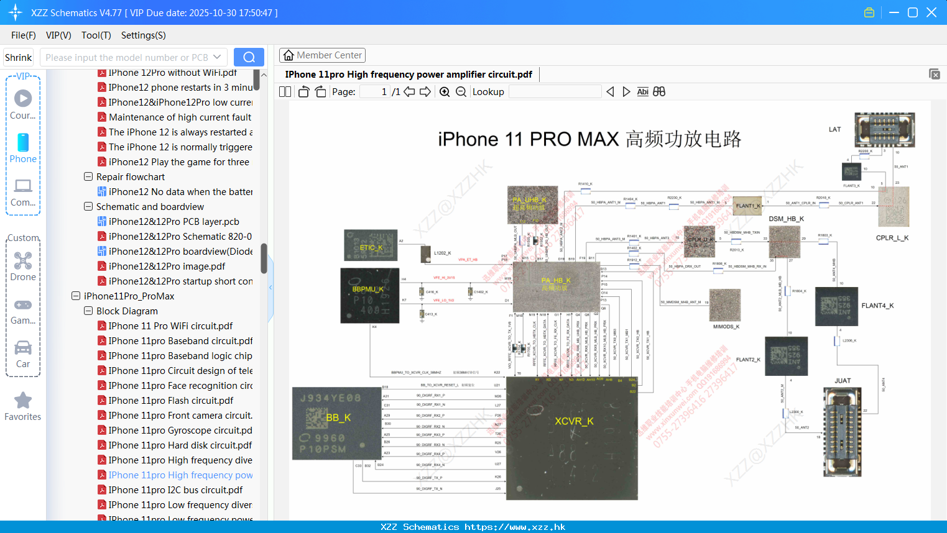Open IPhone 11 Pro WiFi circuit.pdf
Viewport: 947px width, 533px height.
pos(170,326)
